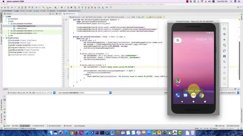Open Chrome in the emulator dock

coord(201,96)
